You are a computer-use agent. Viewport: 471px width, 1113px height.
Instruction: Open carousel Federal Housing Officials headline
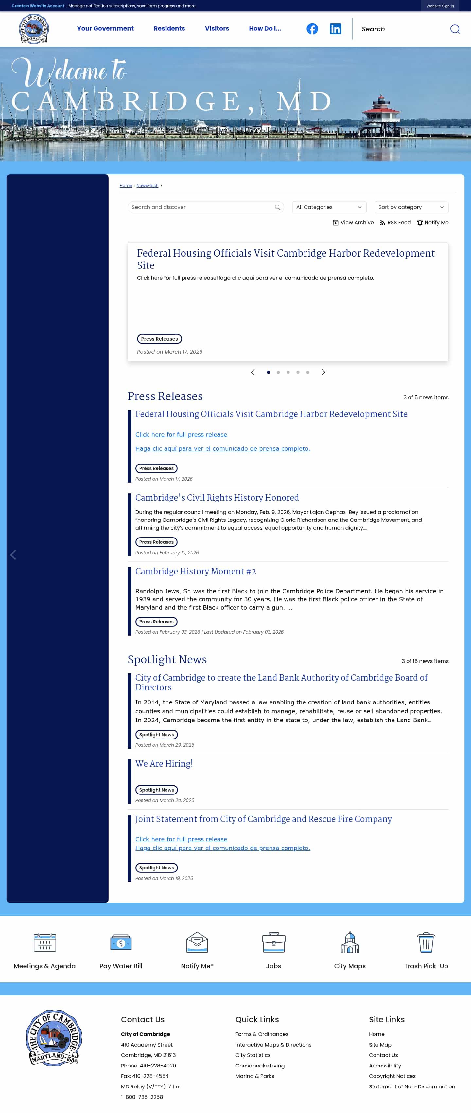coord(286,259)
